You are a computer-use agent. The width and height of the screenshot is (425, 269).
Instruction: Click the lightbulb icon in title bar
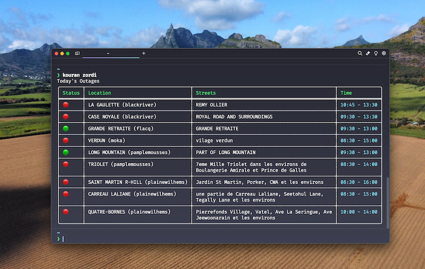(x=376, y=54)
